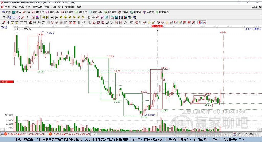Screen dimensions: 262x142
Task: Open the 设置 menu
Action: tap(47, 7)
